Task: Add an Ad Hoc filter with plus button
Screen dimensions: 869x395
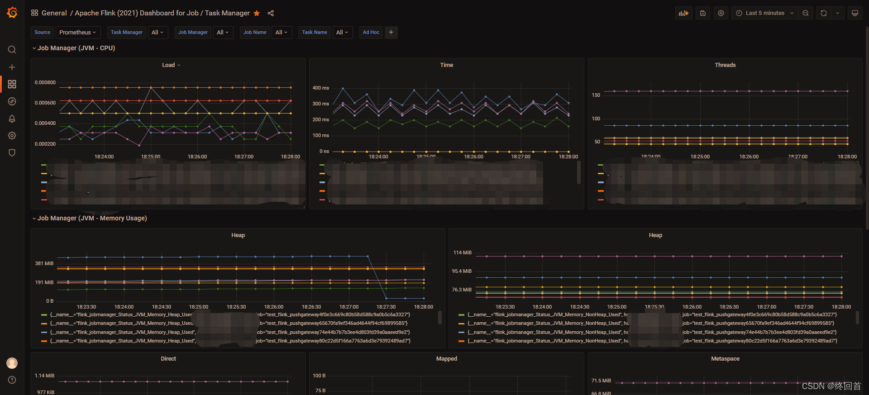Action: pos(391,32)
